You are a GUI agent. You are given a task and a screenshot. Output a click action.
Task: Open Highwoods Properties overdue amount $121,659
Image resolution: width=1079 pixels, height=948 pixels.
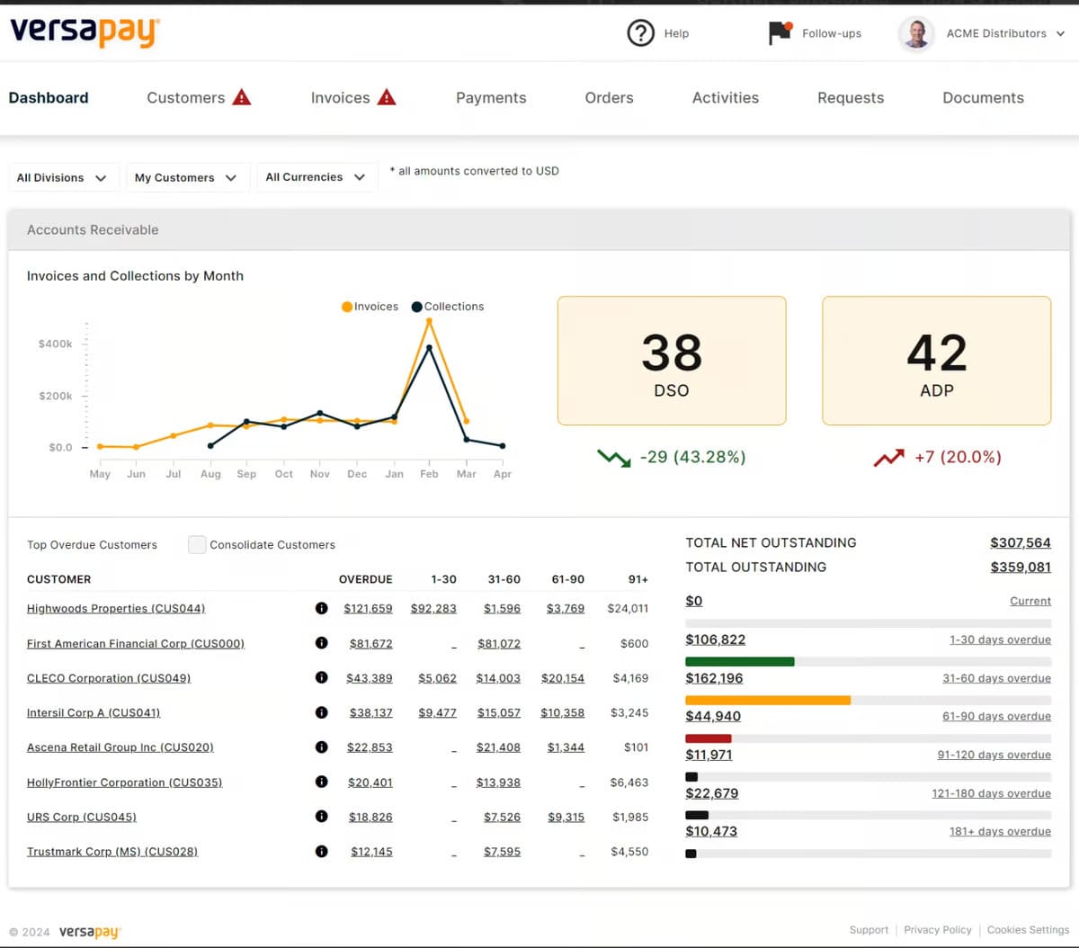pyautogui.click(x=369, y=608)
